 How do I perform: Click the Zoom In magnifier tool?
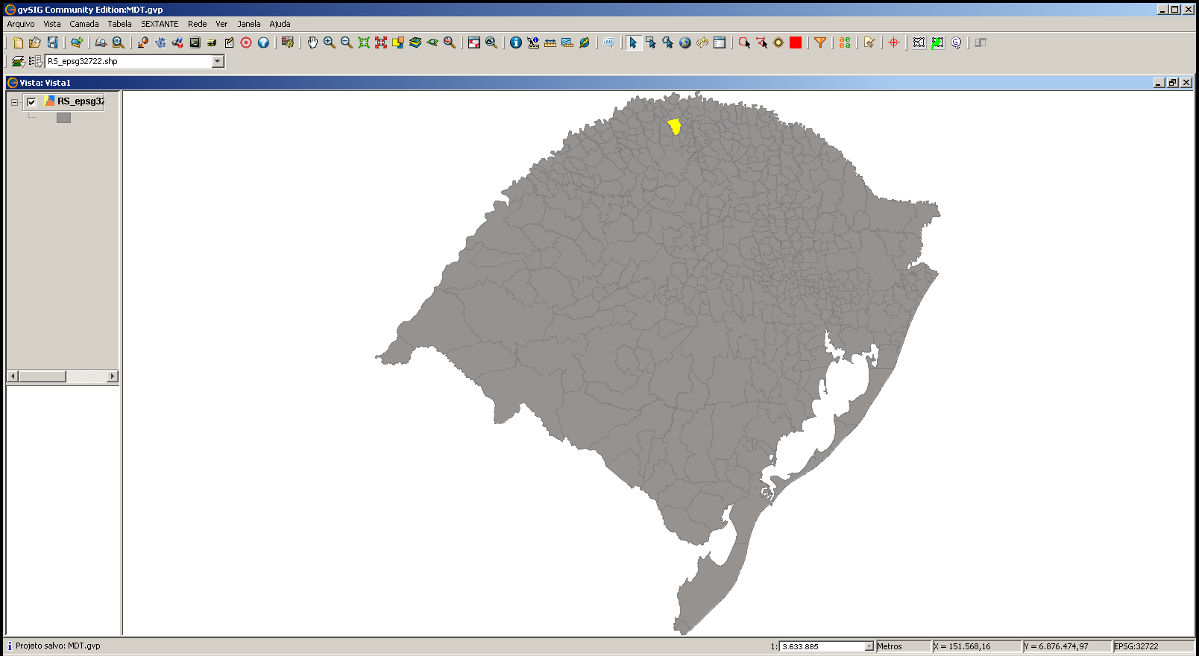pyautogui.click(x=330, y=42)
